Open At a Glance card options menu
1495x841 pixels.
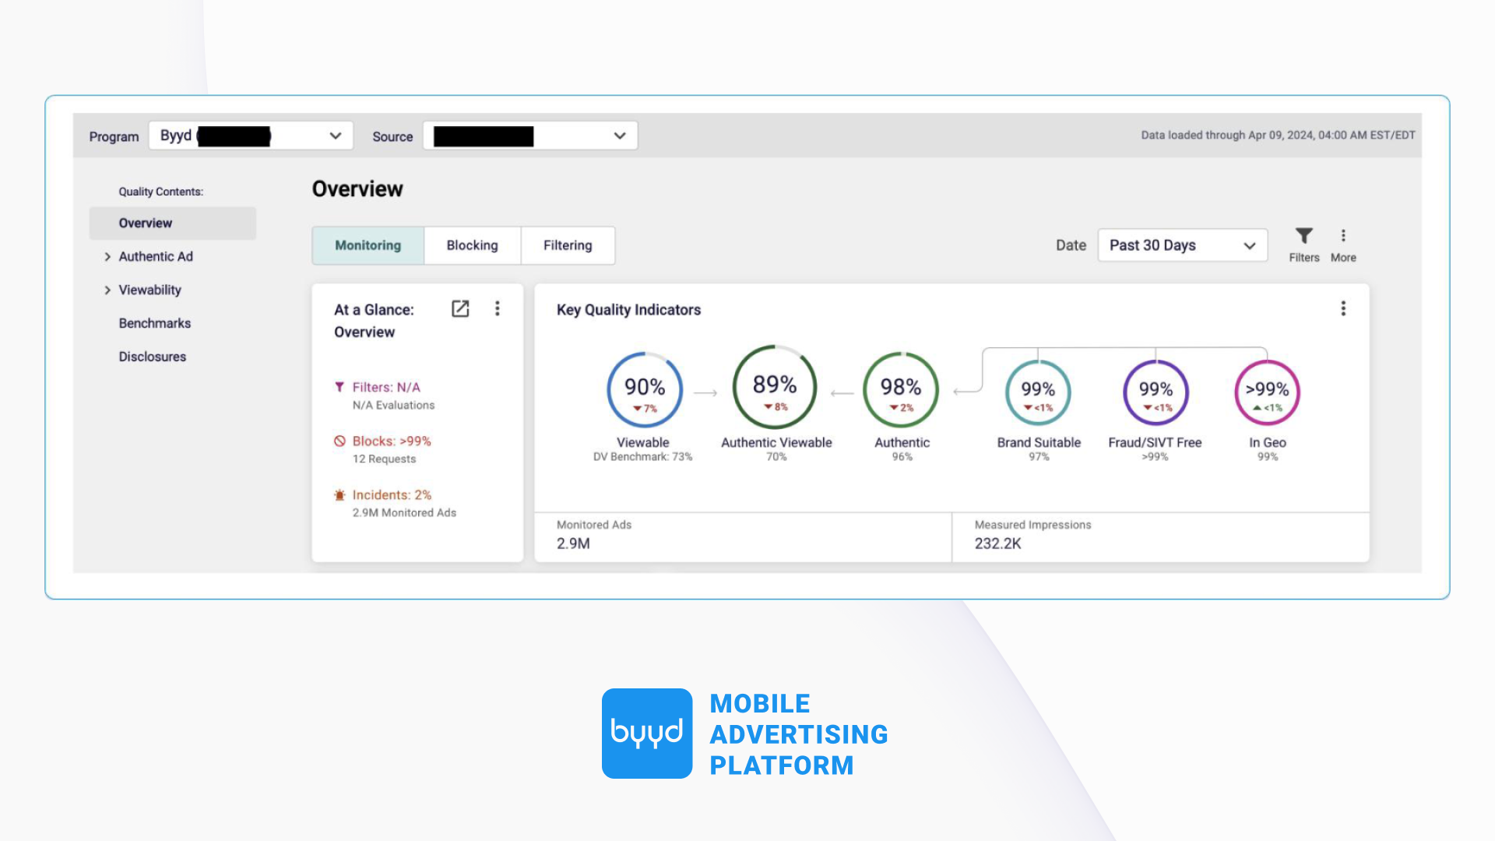(498, 309)
